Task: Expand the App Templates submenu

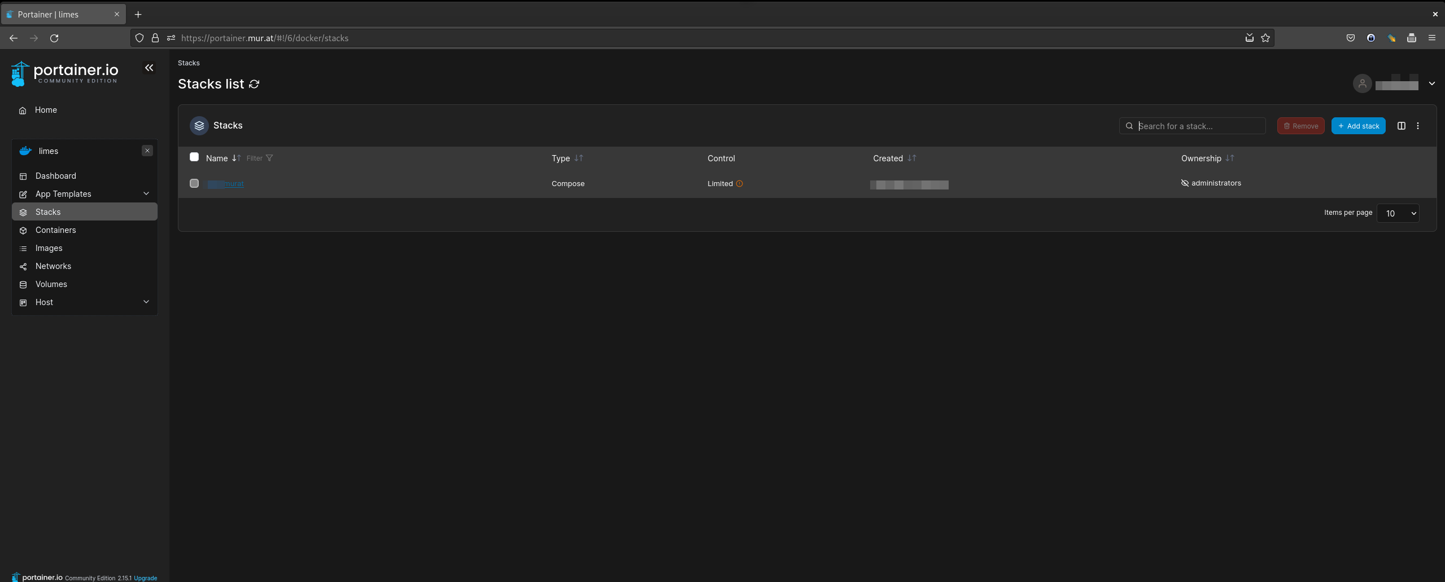Action: coord(146,193)
